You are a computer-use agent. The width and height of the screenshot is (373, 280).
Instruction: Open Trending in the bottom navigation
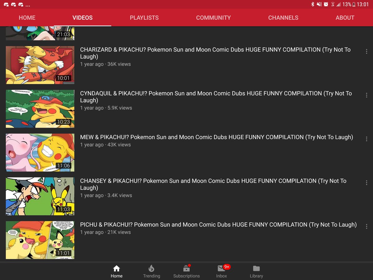coord(151,271)
